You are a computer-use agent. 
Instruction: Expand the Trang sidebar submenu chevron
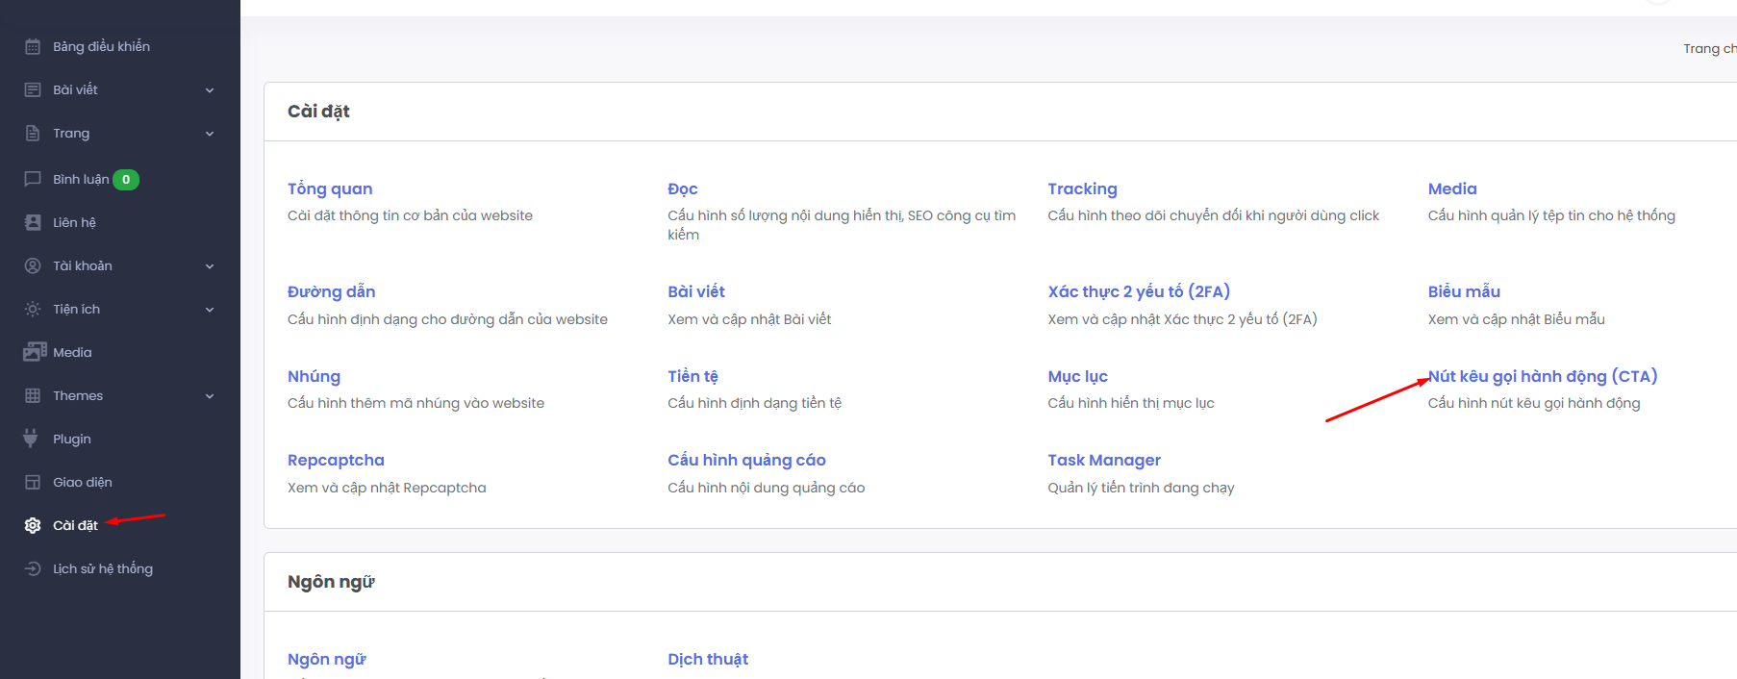pos(210,134)
